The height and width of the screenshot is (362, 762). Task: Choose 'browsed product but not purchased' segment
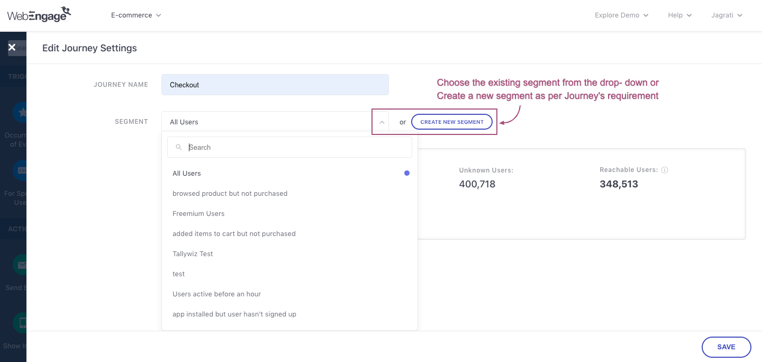(x=230, y=193)
